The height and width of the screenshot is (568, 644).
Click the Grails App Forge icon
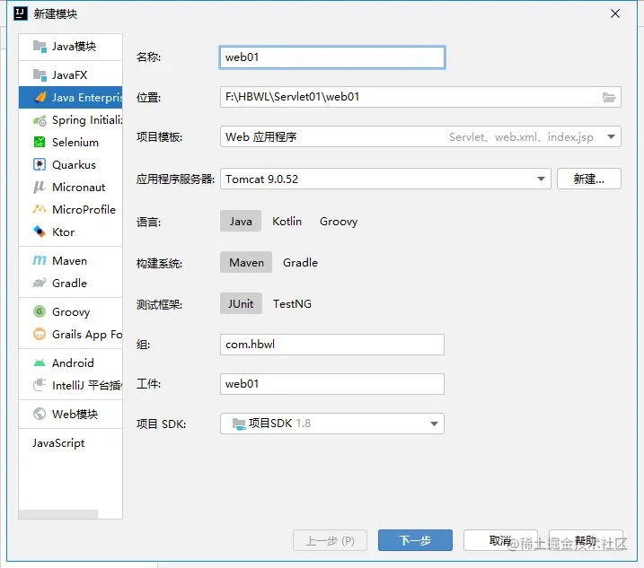[x=40, y=334]
